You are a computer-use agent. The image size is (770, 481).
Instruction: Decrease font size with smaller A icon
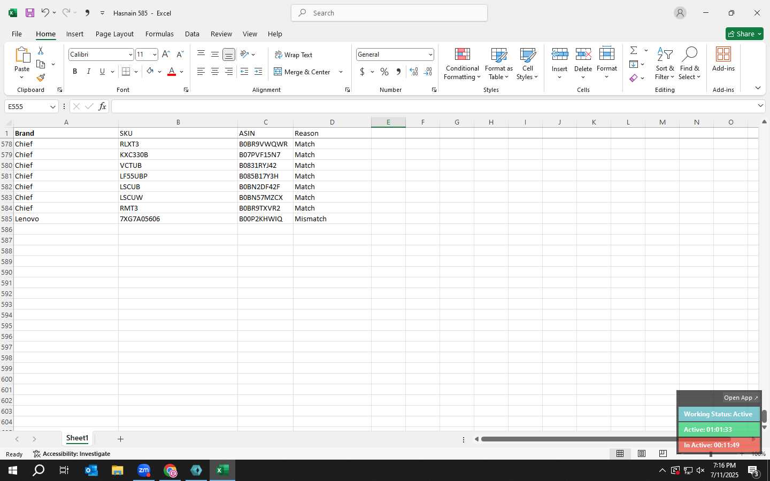[180, 55]
